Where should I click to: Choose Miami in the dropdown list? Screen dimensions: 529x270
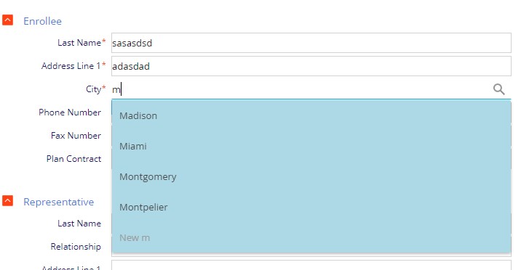click(x=311, y=146)
